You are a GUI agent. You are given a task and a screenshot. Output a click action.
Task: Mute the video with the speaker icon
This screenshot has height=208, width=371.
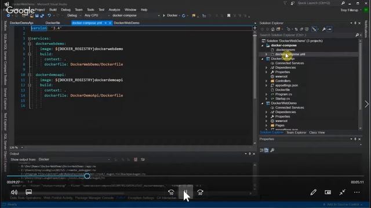(14, 192)
